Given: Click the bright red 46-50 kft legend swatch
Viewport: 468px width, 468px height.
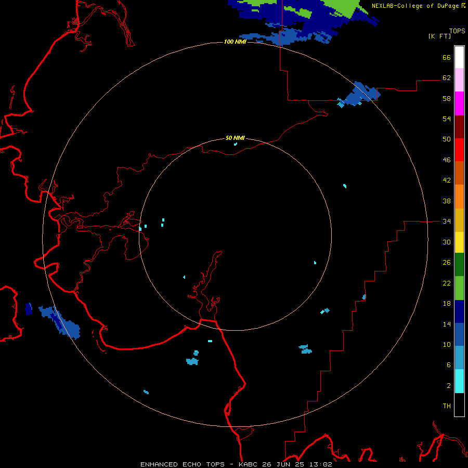Looking at the screenshot, I should click(x=459, y=150).
